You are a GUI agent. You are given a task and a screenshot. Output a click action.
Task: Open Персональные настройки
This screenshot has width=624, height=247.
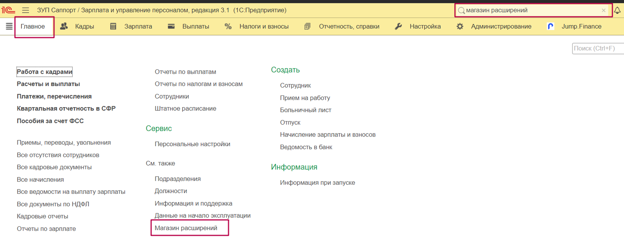tap(192, 144)
